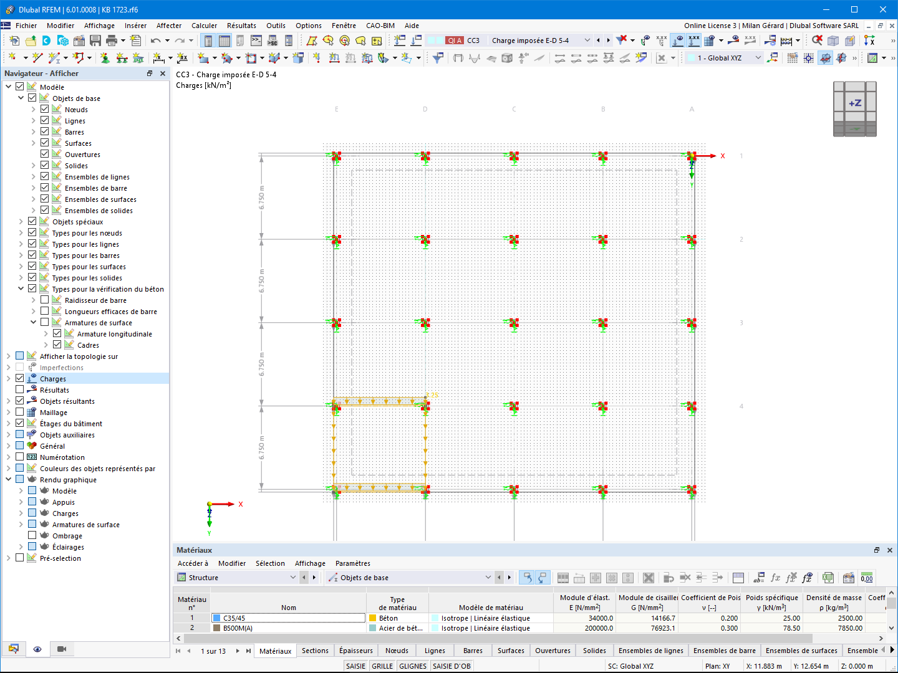Open the navigator camera tab at bottom
Image resolution: width=898 pixels, height=673 pixels.
[62, 649]
